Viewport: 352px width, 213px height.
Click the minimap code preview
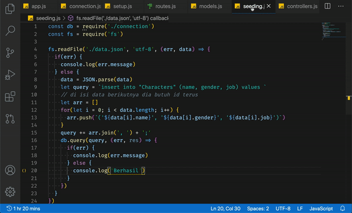coord(333,31)
